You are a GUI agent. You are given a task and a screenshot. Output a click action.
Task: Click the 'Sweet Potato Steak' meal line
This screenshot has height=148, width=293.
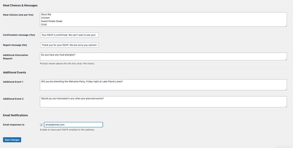[51, 21]
